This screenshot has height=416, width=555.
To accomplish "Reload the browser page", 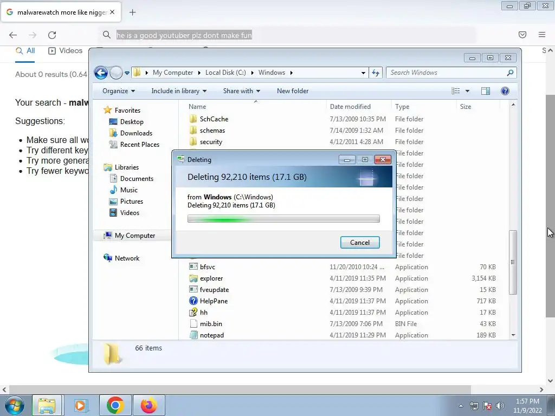I will 52,35.
